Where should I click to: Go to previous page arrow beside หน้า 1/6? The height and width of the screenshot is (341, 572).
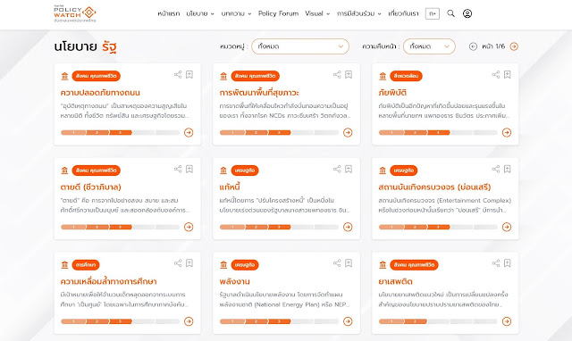473,46
